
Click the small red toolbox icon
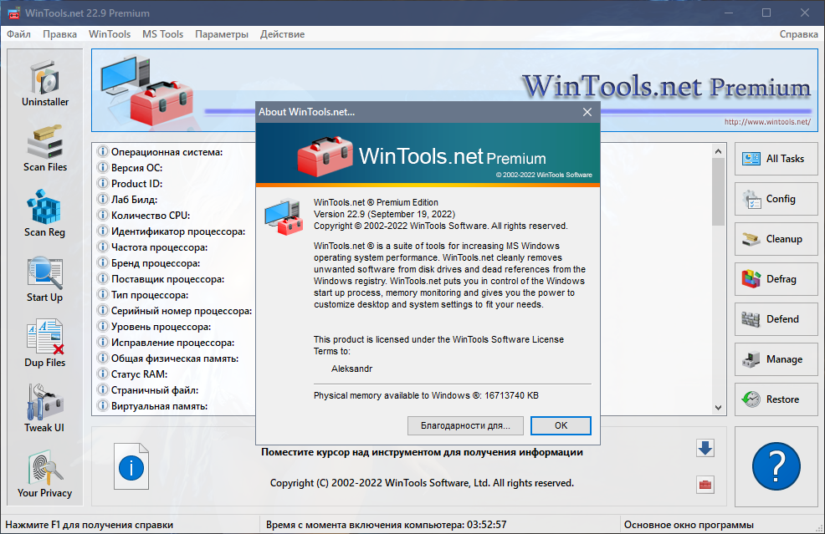(705, 485)
